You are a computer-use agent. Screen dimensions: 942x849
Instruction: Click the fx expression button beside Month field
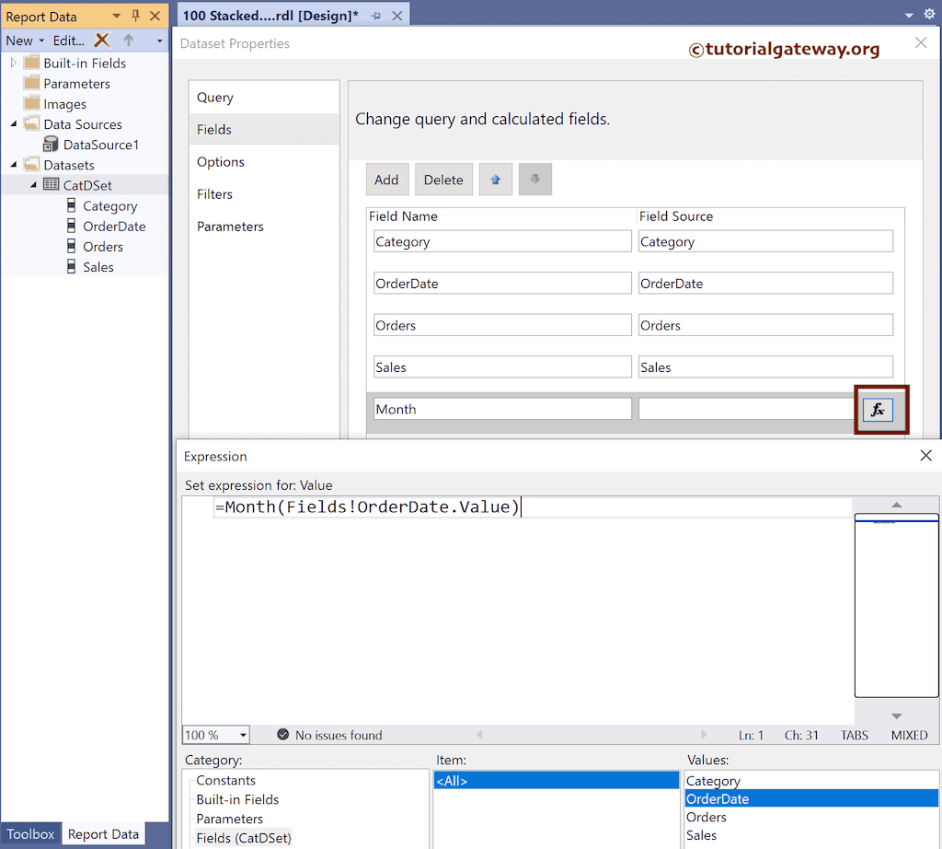tap(880, 410)
